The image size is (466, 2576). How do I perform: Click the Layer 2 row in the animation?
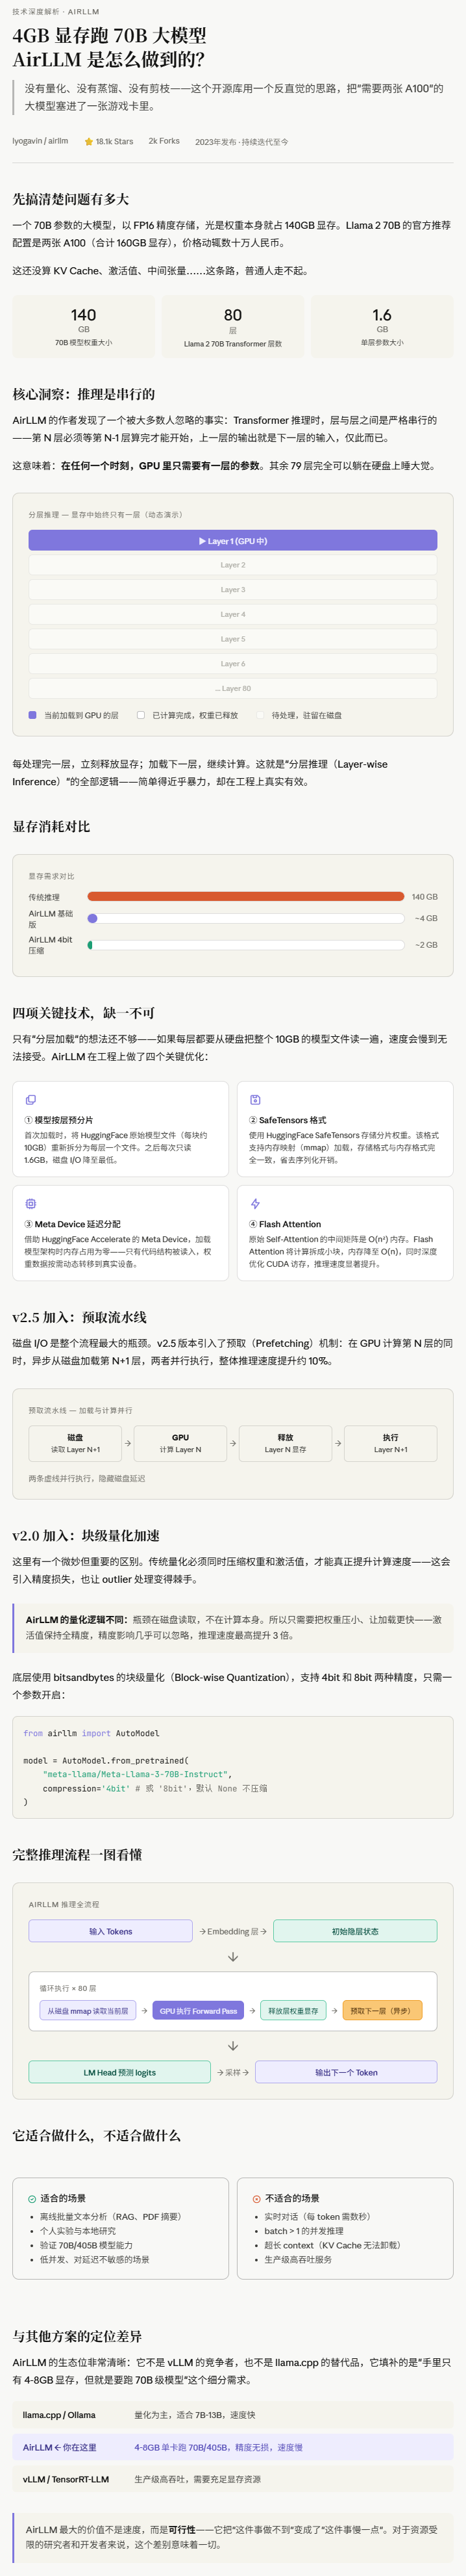232,565
